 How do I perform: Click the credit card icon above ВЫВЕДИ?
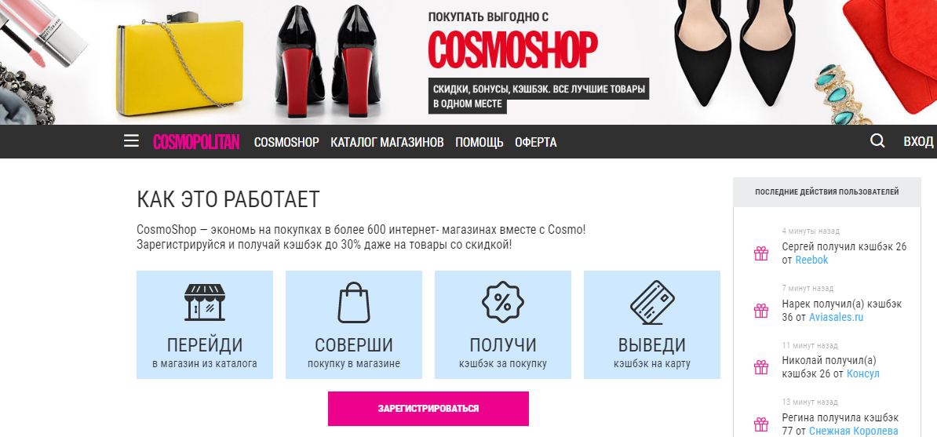pos(652,303)
